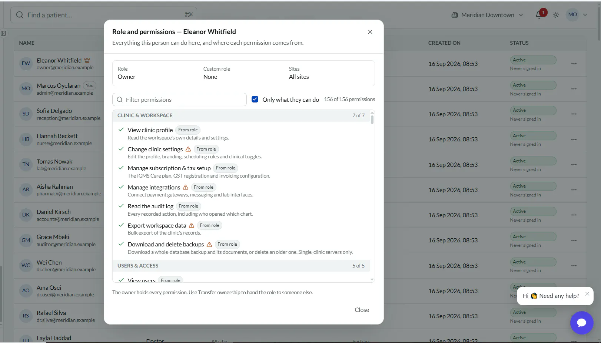This screenshot has width=601, height=343.
Task: Open actions menu for Sofia Delgado row
Action: pyautogui.click(x=574, y=114)
